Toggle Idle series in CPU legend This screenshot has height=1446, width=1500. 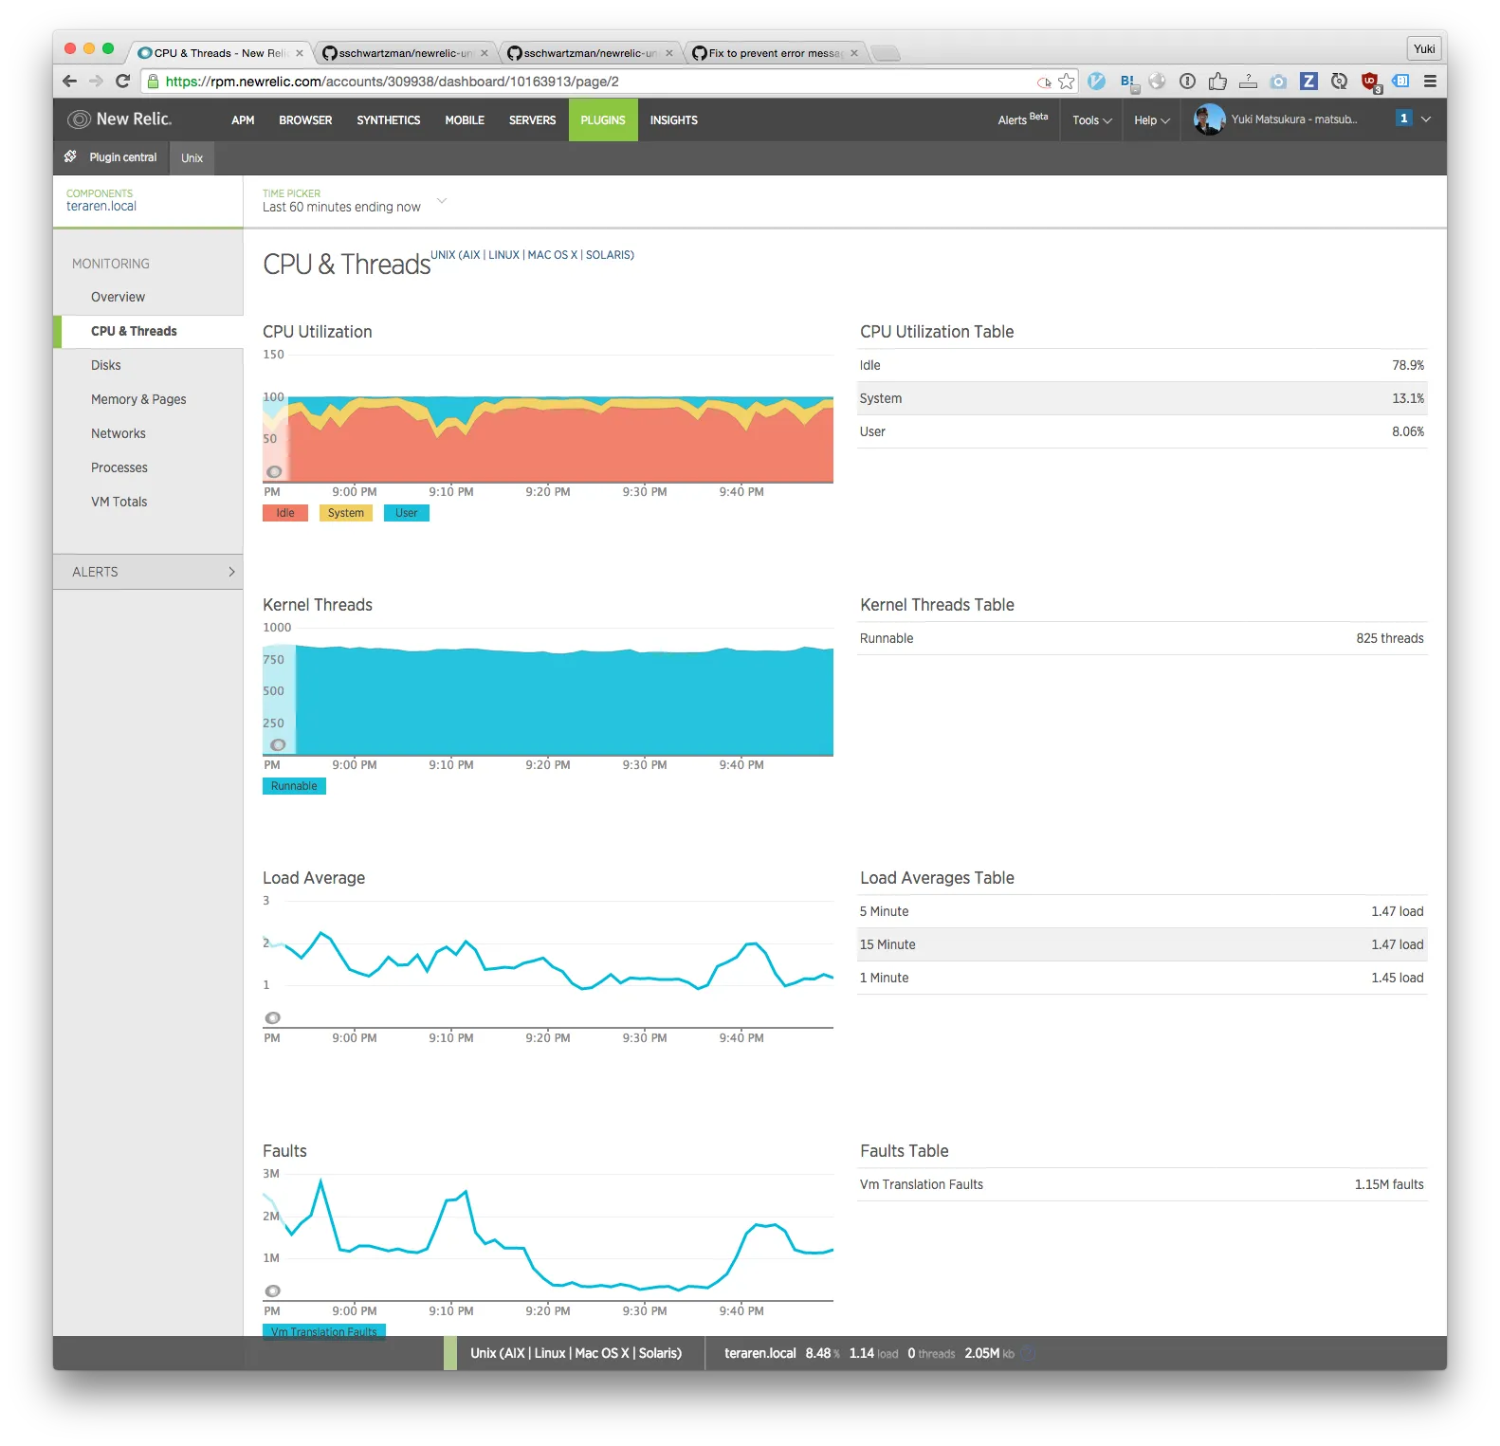point(285,513)
